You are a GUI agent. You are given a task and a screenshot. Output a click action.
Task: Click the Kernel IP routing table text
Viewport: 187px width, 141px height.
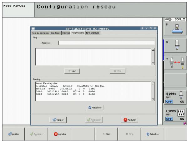point(47,83)
